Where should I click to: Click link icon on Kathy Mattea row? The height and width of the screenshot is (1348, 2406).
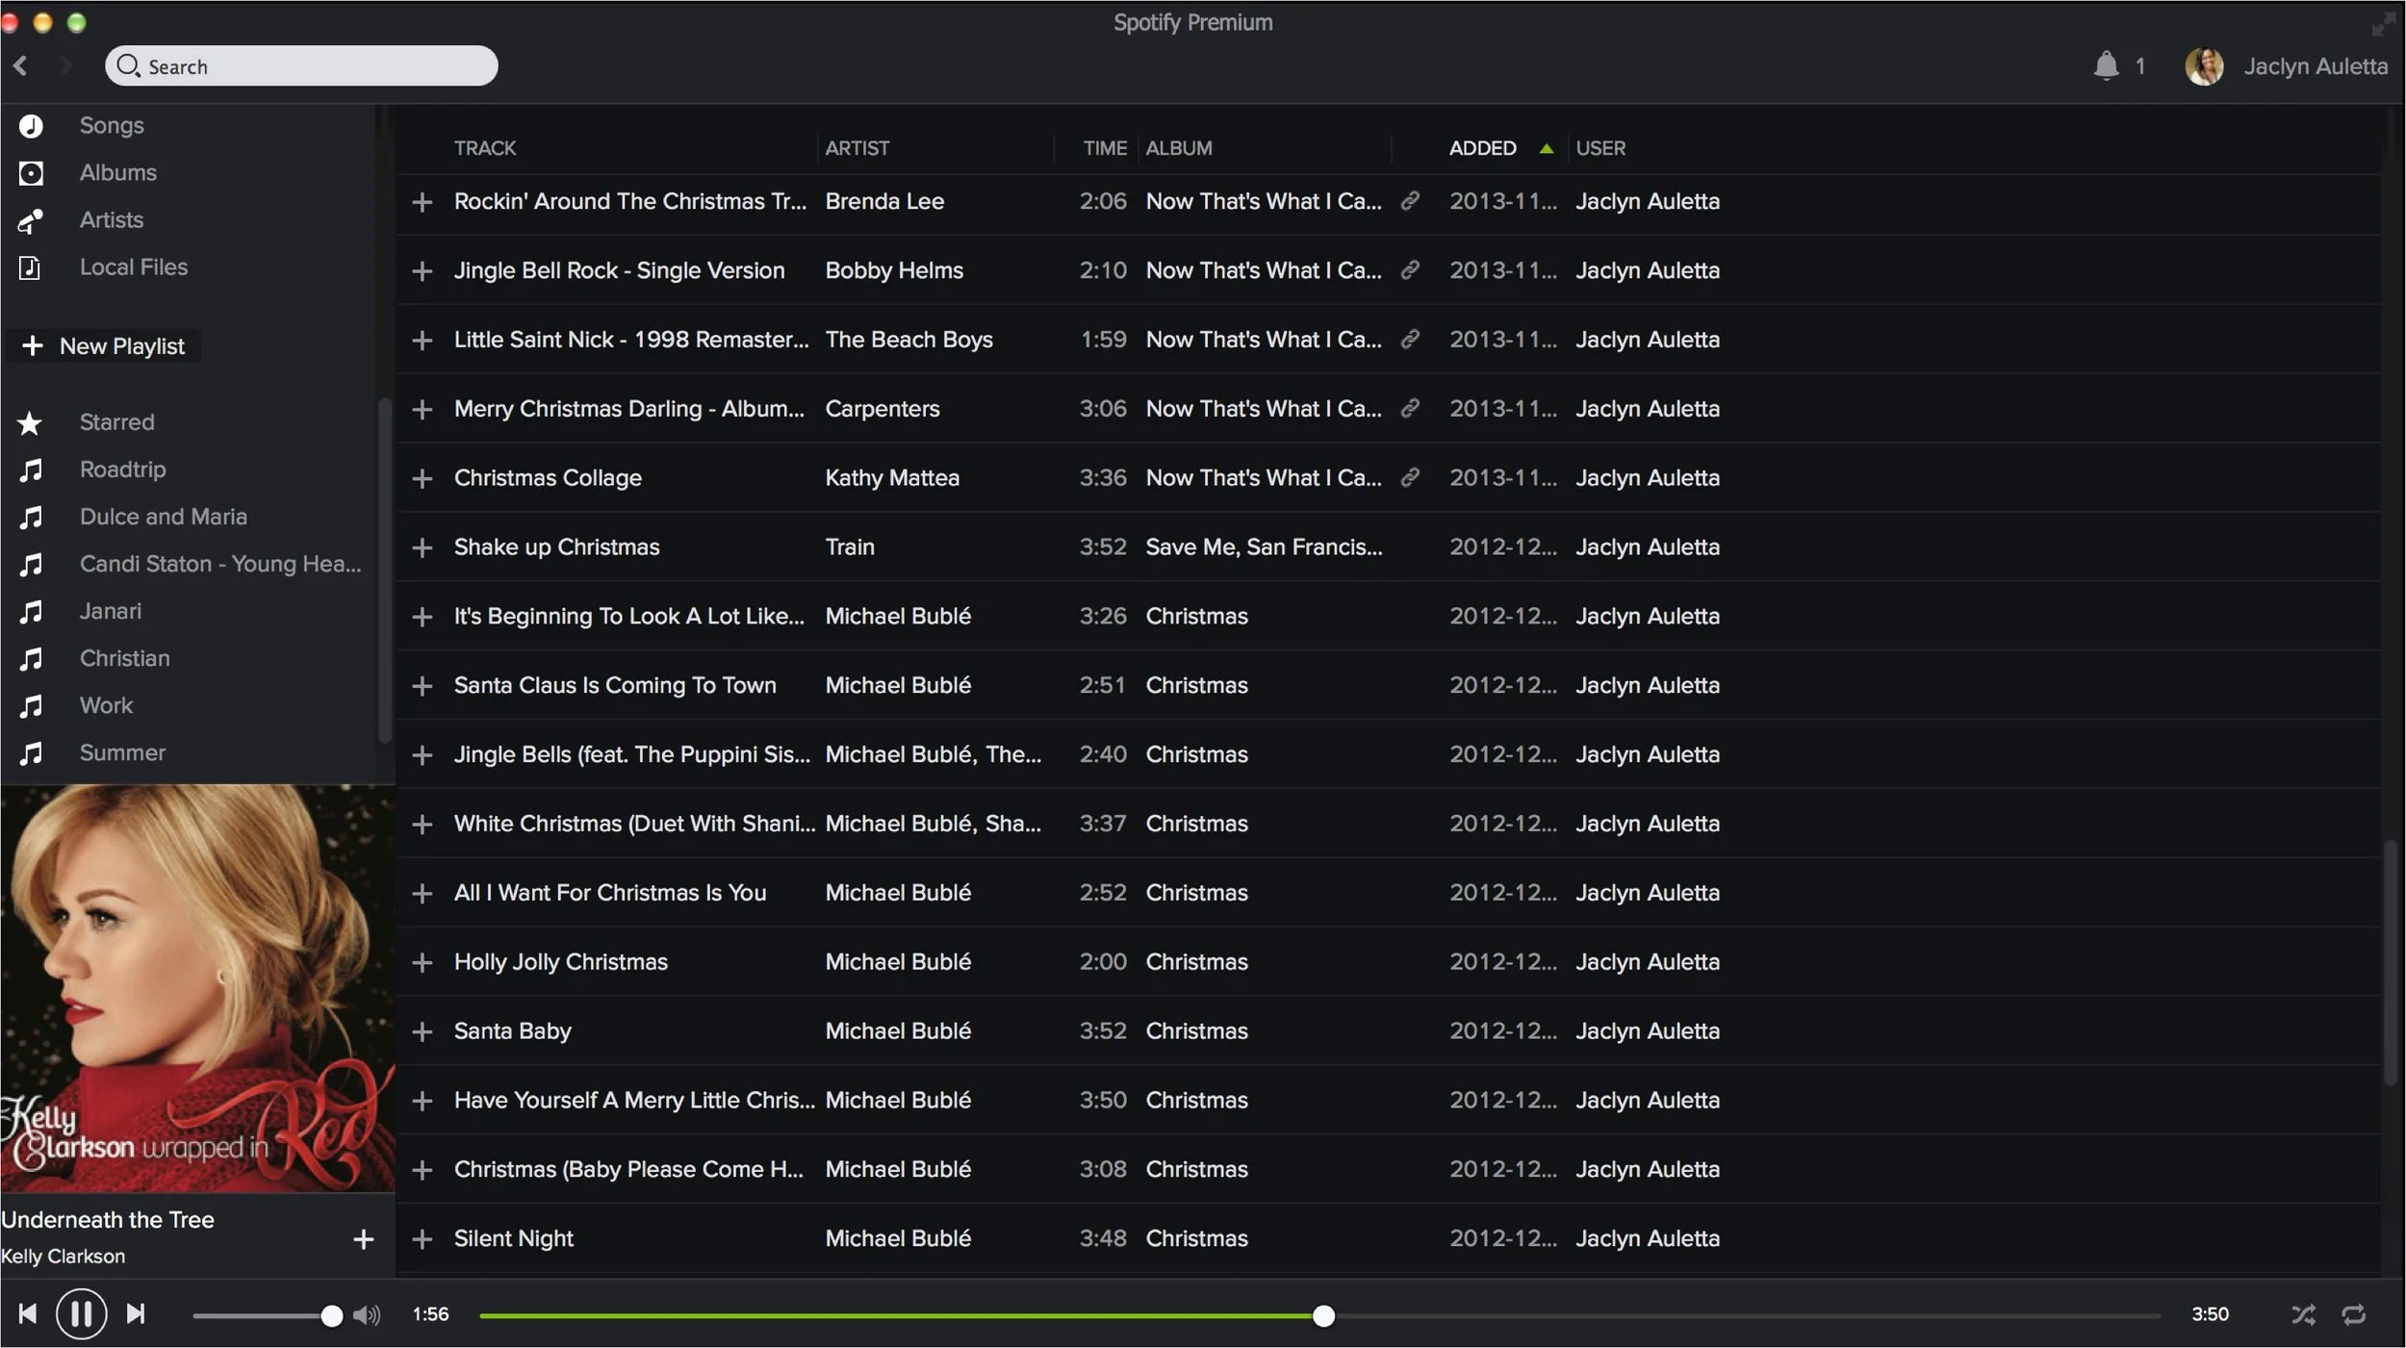[x=1410, y=477]
